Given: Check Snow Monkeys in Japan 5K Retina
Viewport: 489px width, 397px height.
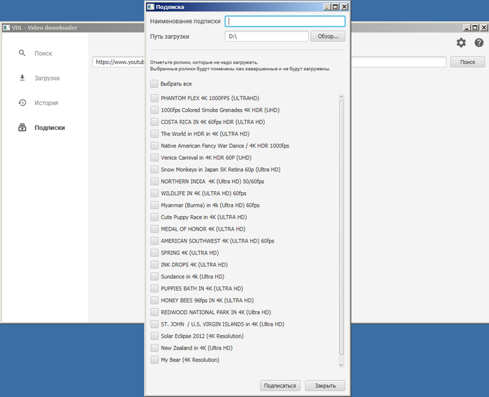Looking at the screenshot, I should [x=154, y=169].
